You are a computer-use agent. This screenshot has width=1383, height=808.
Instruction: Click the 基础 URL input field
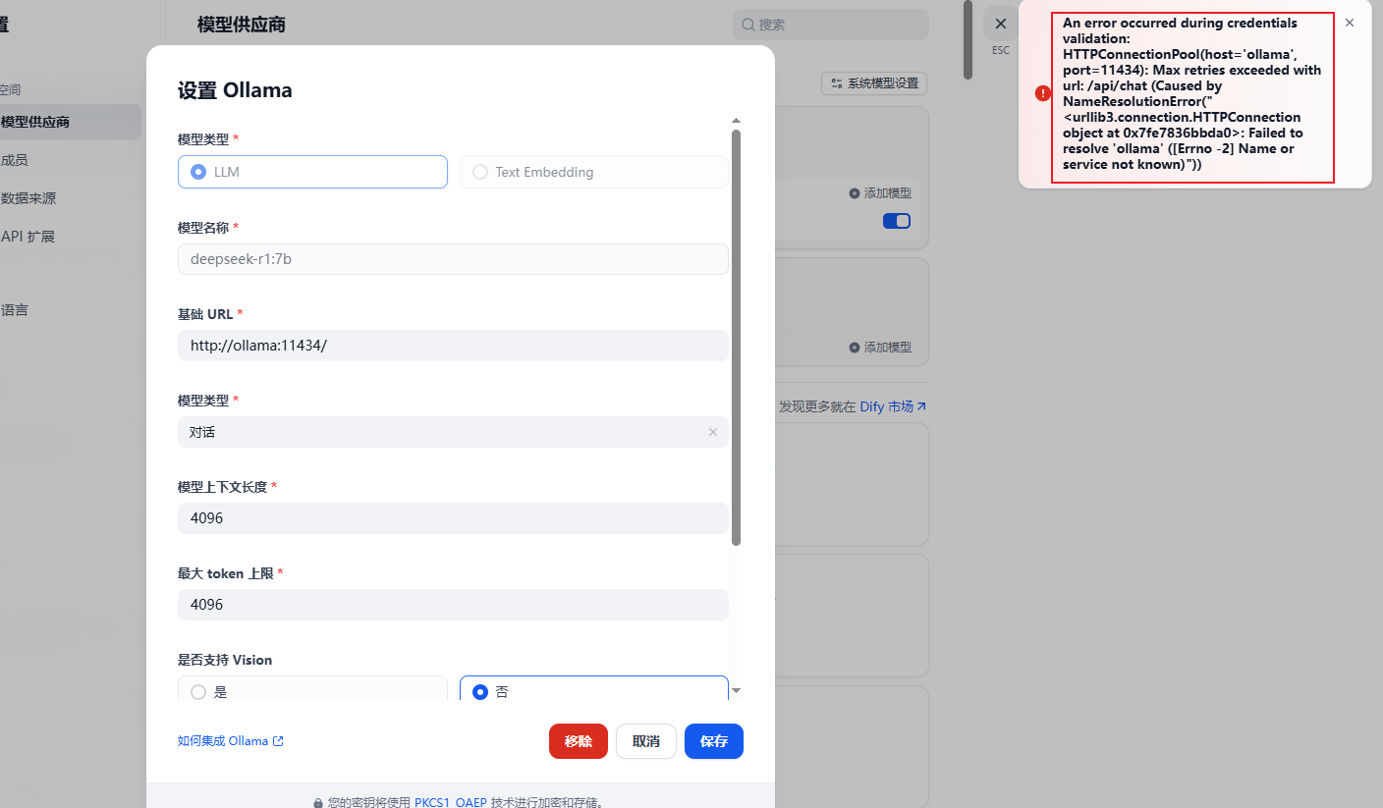(453, 346)
